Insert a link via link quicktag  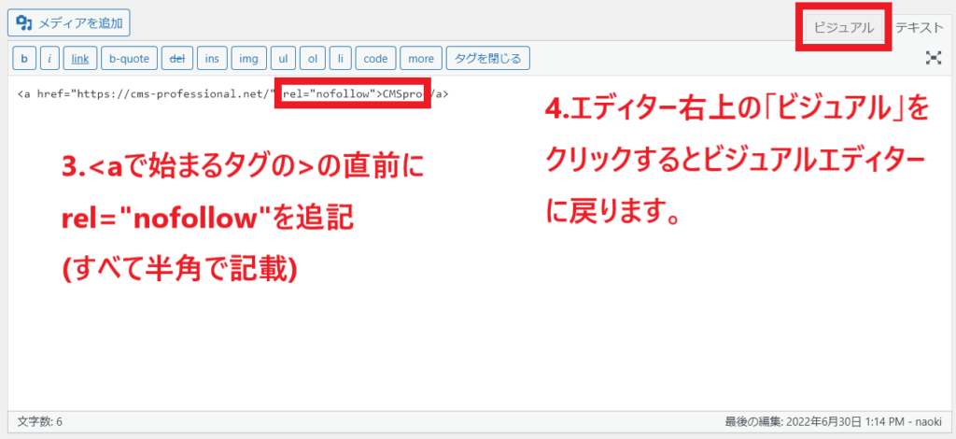[x=80, y=59]
